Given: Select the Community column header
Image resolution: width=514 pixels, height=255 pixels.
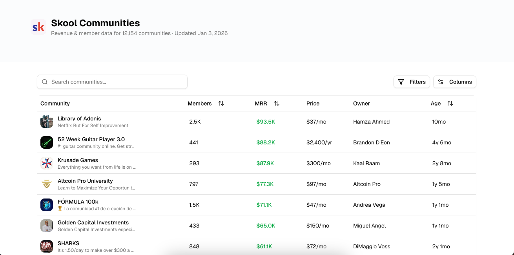Looking at the screenshot, I should pos(55,103).
